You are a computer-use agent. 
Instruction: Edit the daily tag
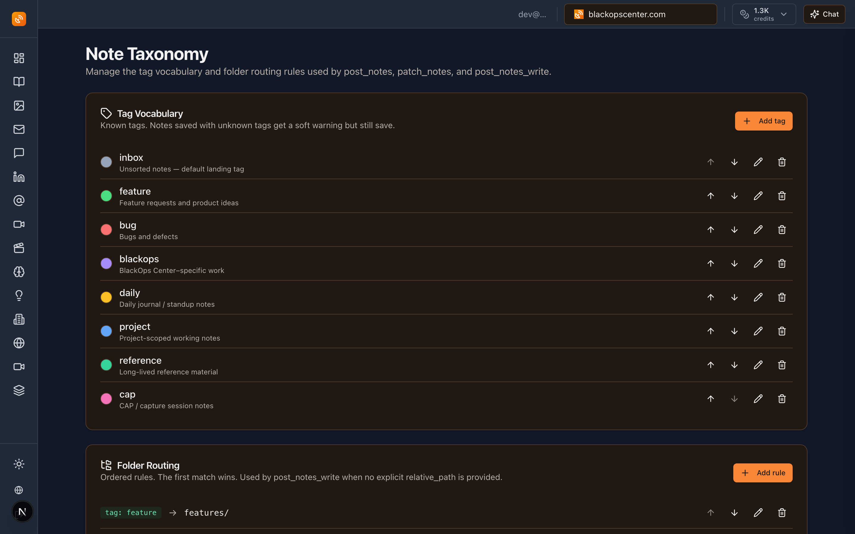click(x=758, y=297)
